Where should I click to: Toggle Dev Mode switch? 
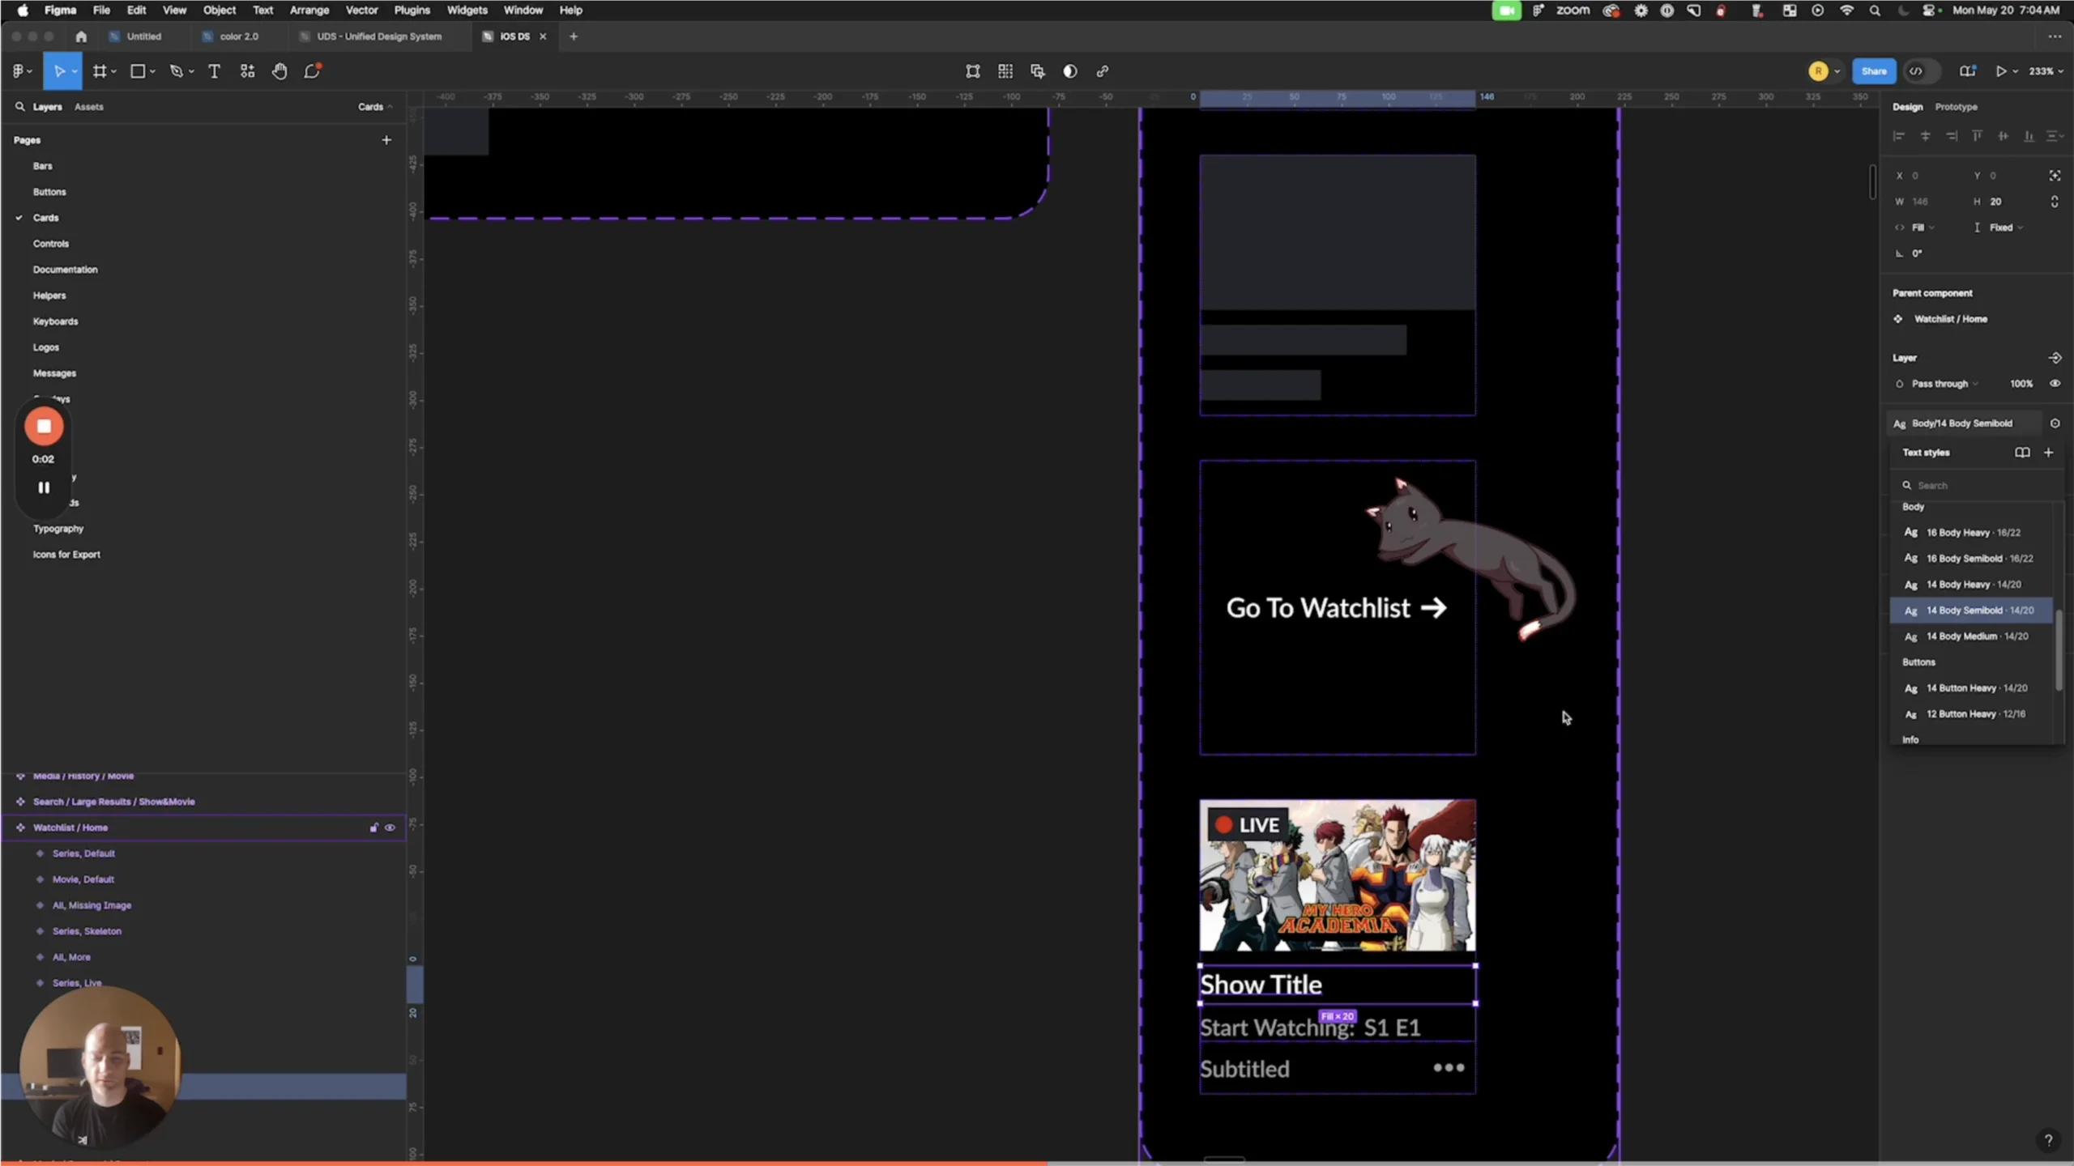(1921, 71)
